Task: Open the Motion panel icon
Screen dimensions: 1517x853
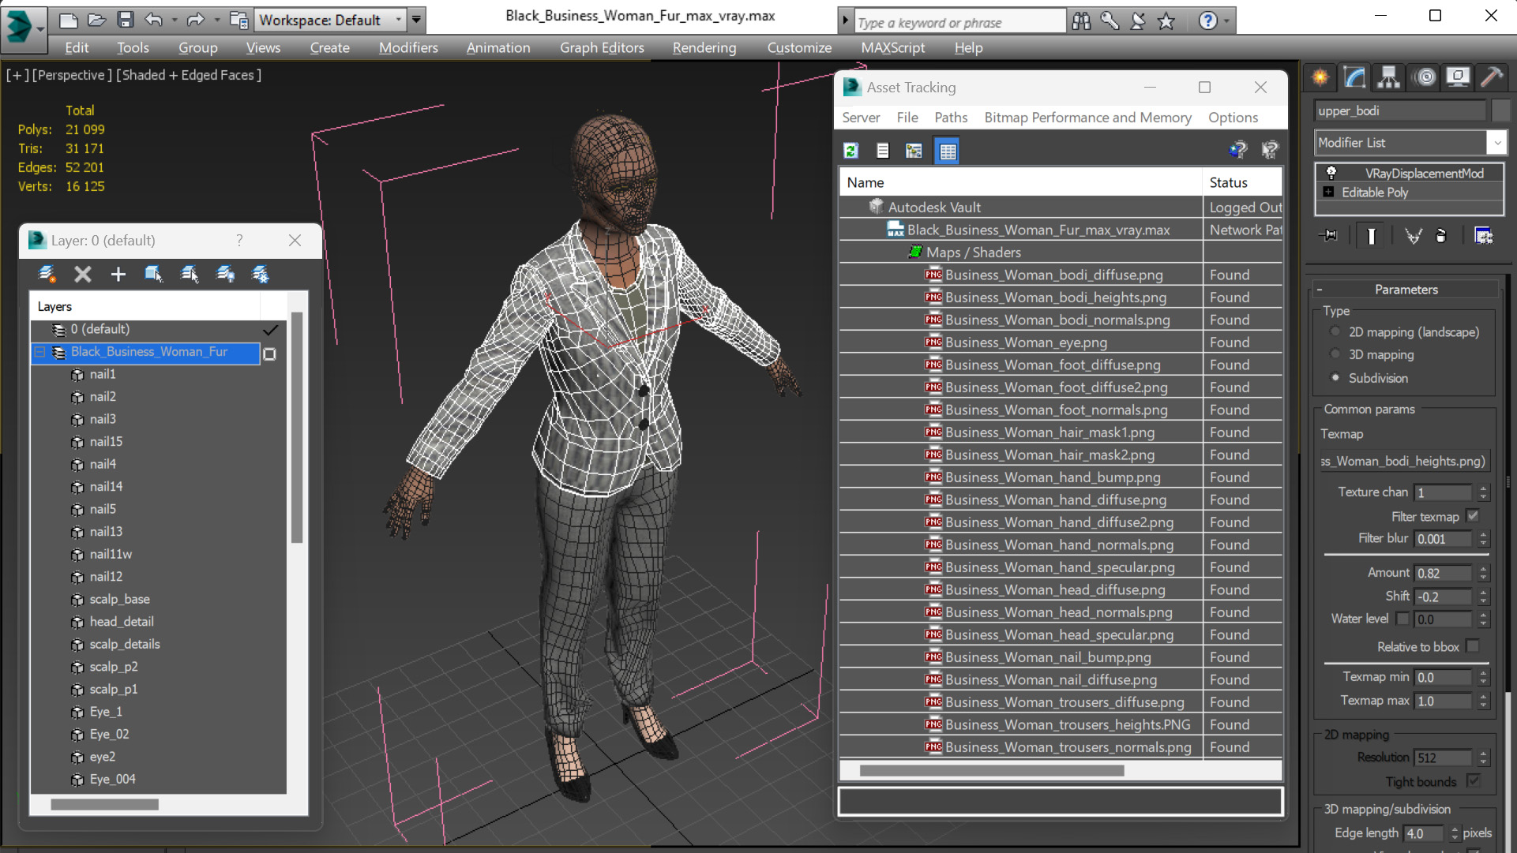Action: tap(1425, 77)
